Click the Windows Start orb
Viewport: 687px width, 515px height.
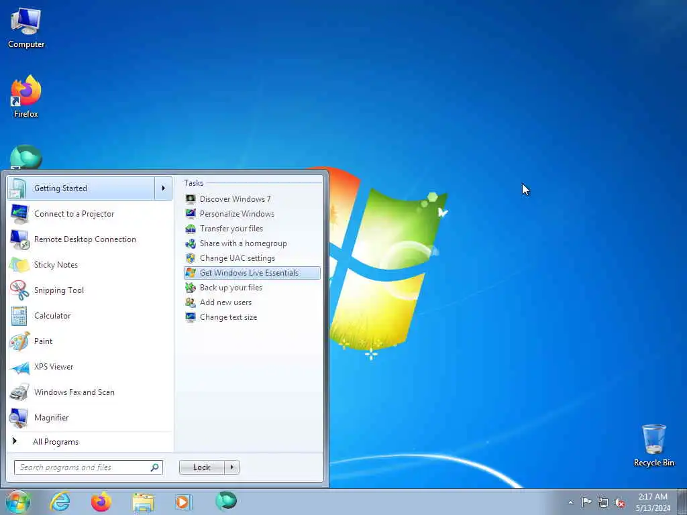pos(18,502)
